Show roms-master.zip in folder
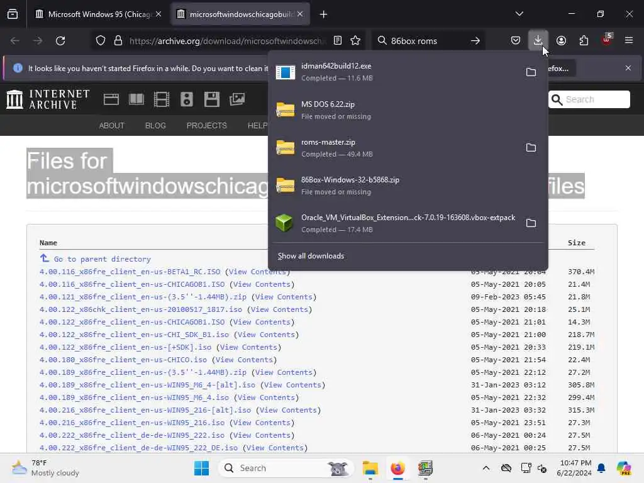Screen dimensions: 644x483 531,147
